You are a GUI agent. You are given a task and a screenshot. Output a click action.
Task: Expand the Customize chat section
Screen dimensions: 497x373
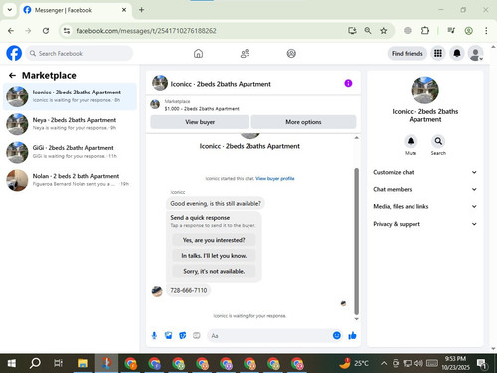pos(425,172)
